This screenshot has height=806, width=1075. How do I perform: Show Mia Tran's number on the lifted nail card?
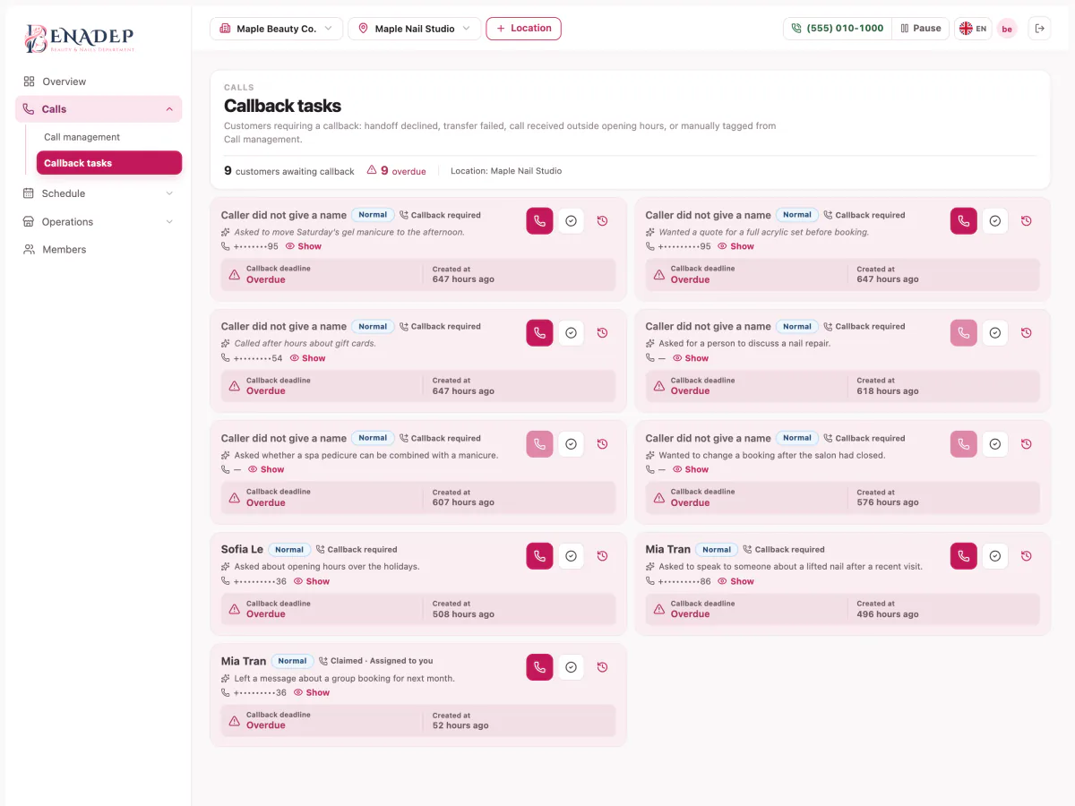736,581
